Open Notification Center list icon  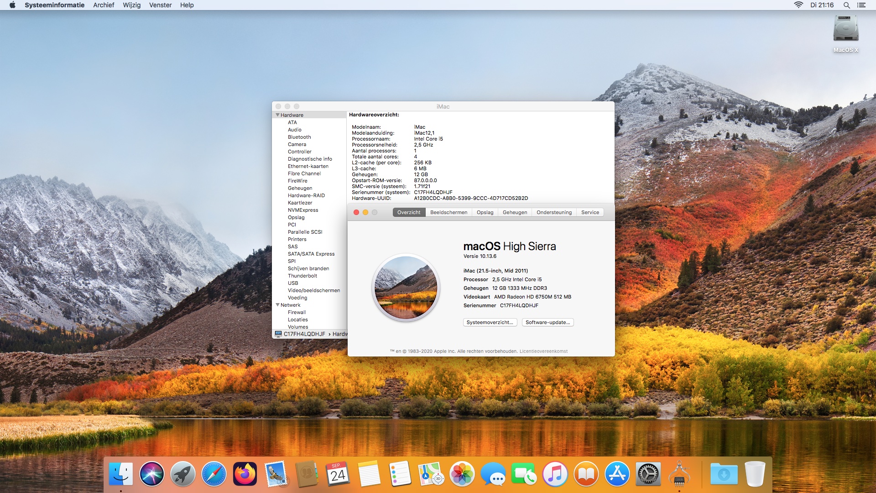coord(861,5)
